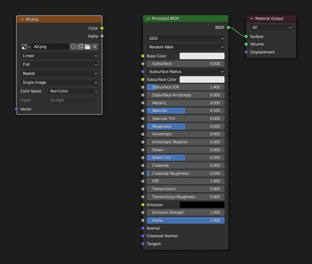Click the Surface input socket
The width and height of the screenshot is (312, 264).
click(246, 36)
